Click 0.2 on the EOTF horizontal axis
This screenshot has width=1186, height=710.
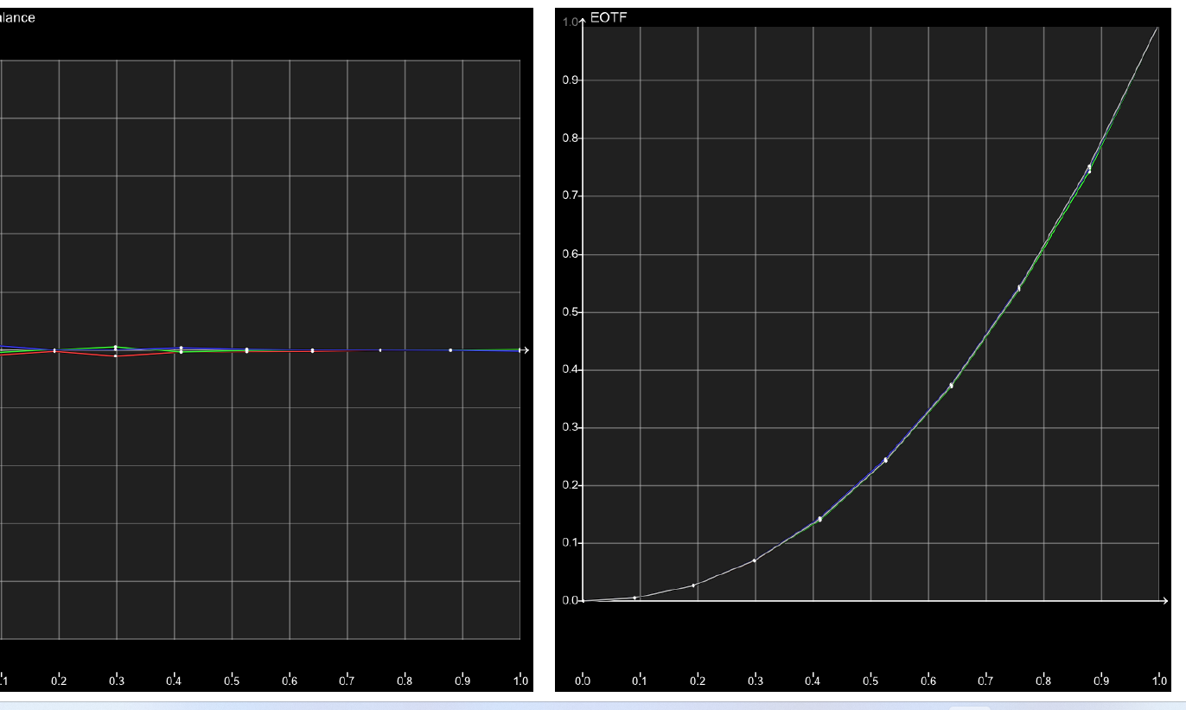698,681
